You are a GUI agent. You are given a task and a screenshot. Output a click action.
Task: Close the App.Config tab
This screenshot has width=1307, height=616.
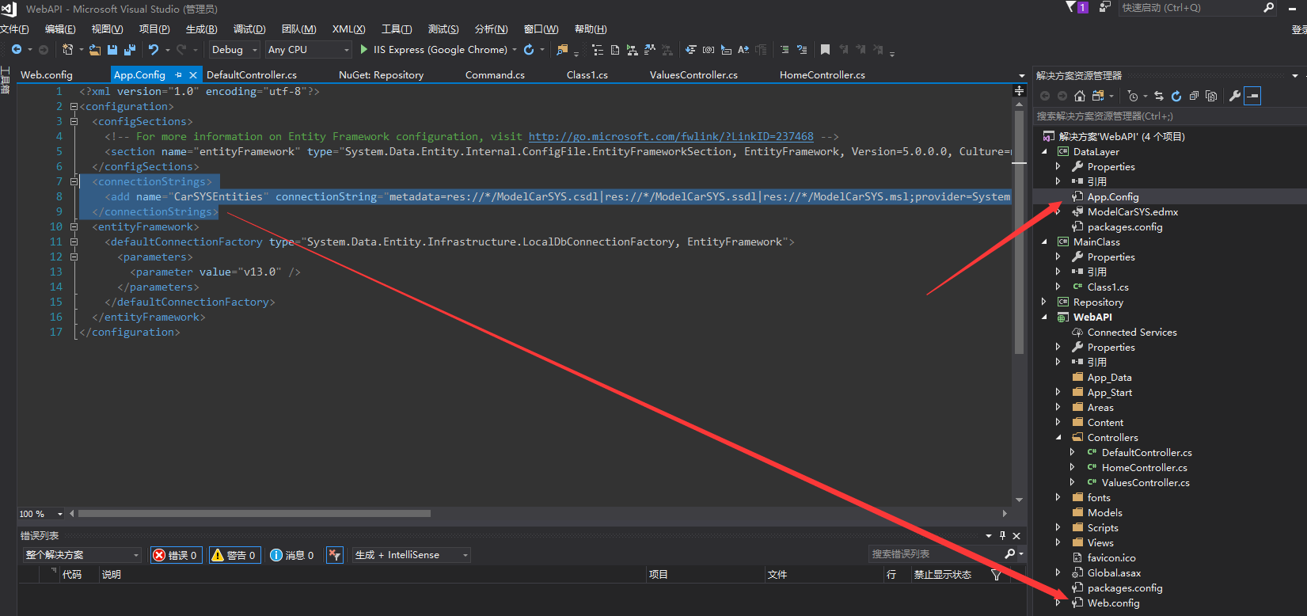(x=192, y=74)
